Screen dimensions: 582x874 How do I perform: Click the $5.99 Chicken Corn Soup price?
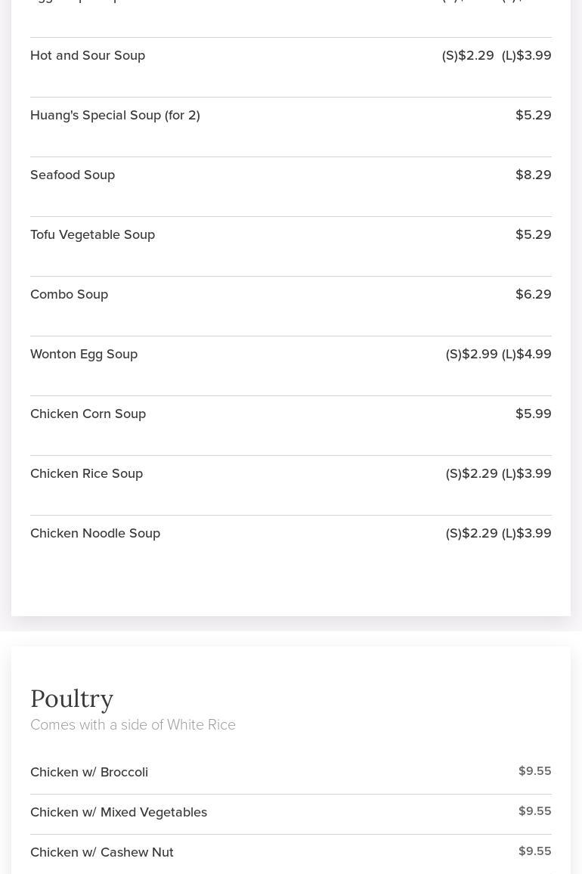[533, 414]
